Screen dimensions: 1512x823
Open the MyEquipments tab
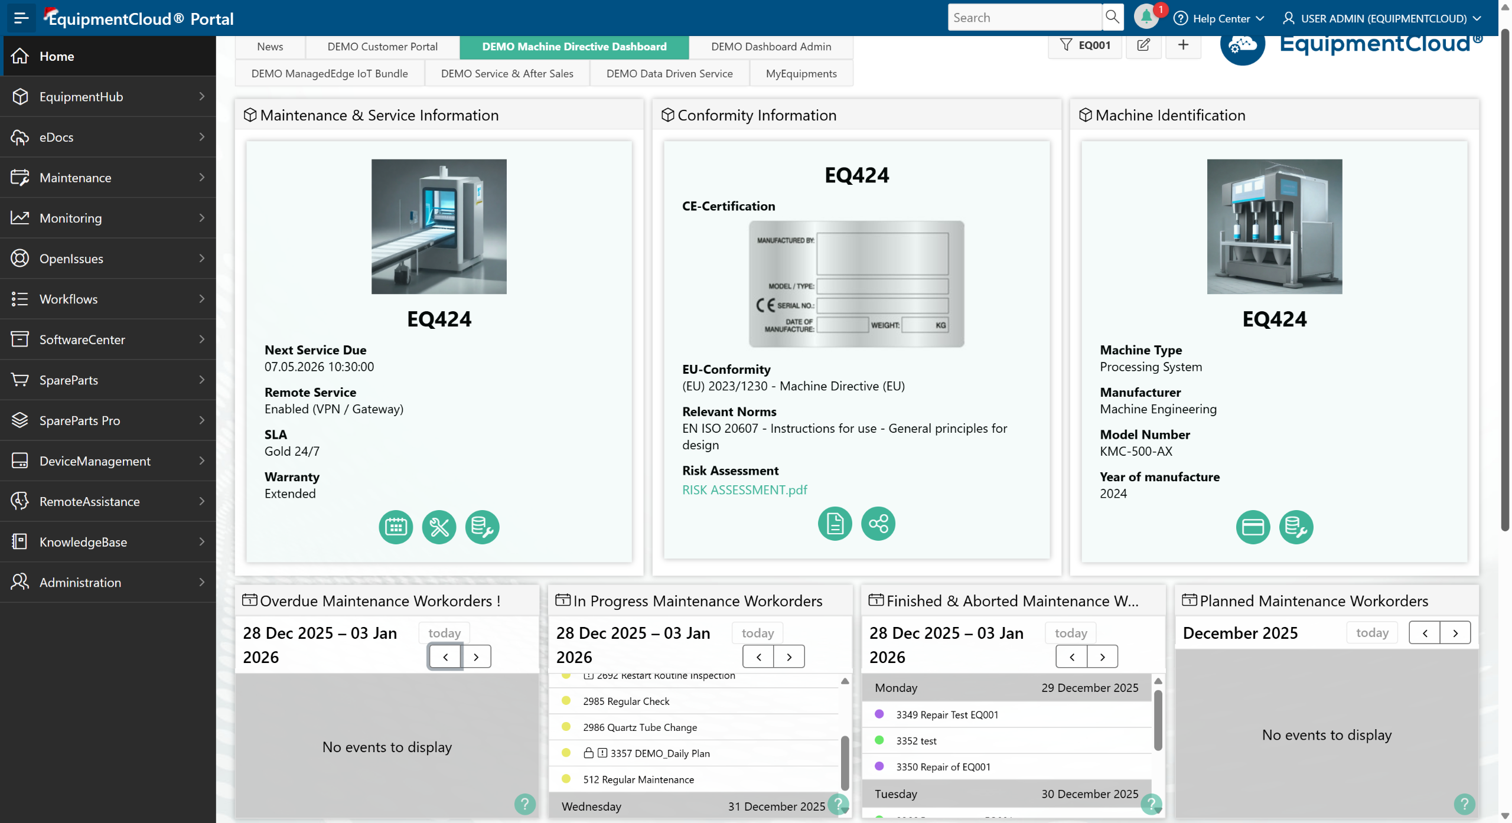801,74
